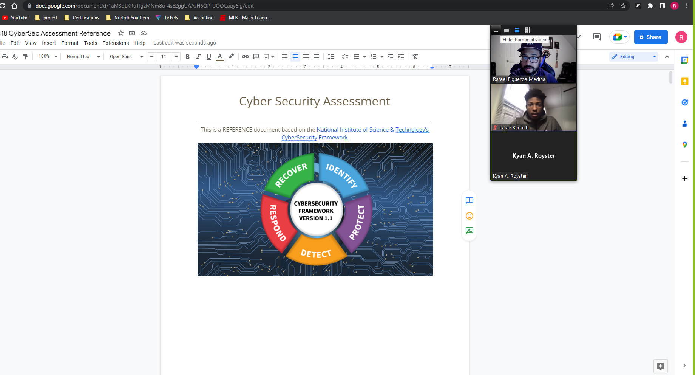Open Google Calendar side panel

tap(684, 60)
